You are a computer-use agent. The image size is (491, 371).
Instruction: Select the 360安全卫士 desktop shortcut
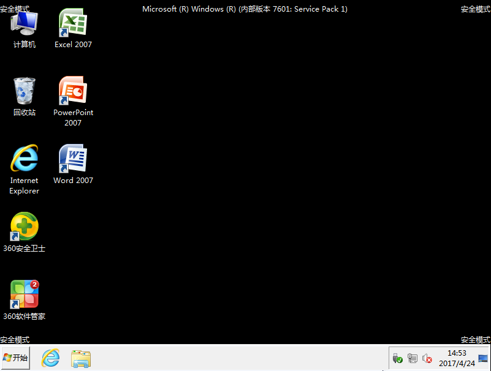[x=24, y=233]
